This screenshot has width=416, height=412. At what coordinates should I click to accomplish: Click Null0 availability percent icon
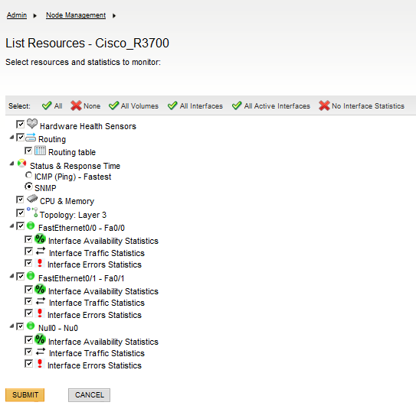[x=40, y=339]
